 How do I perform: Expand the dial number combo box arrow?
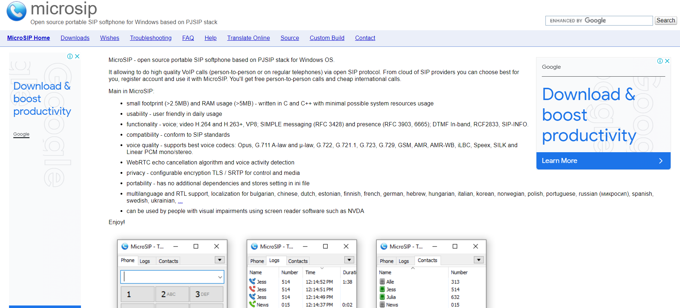220,277
